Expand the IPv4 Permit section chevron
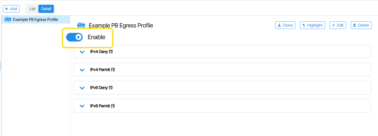378x136 pixels. (82, 70)
